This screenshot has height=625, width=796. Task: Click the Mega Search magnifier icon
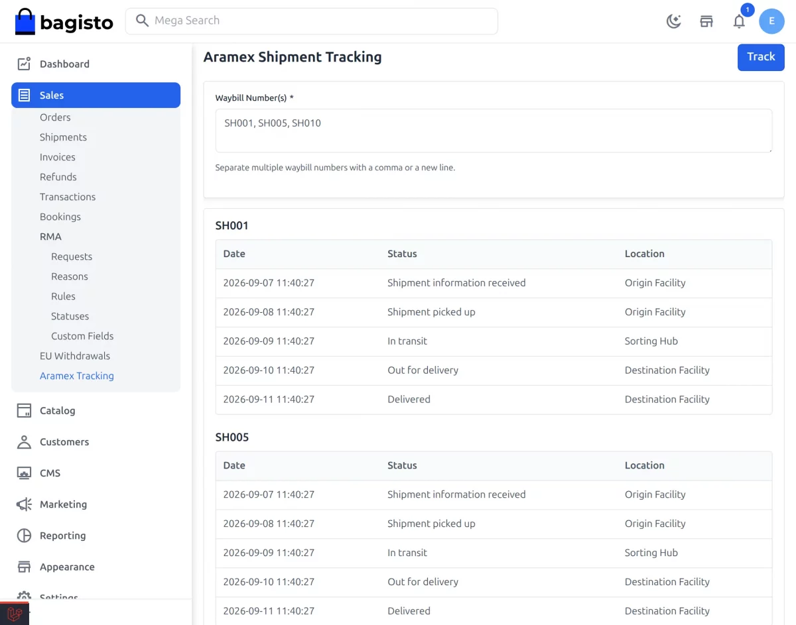point(142,21)
